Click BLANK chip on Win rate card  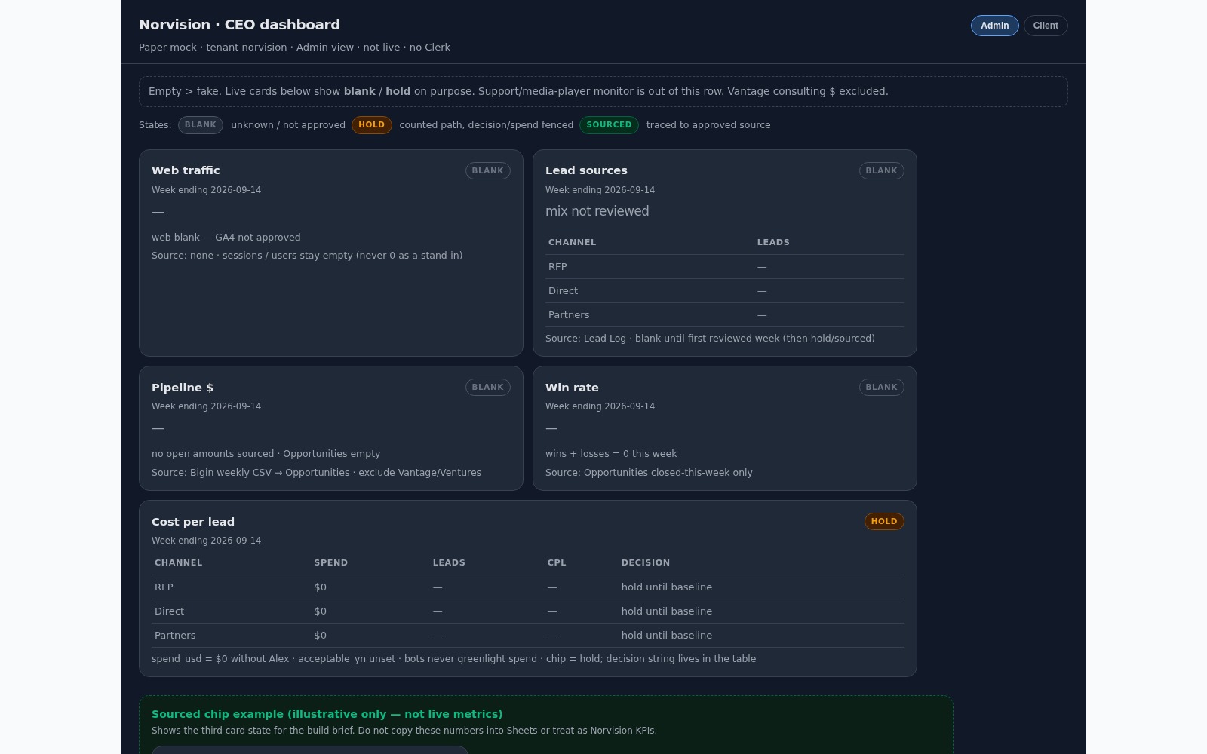coord(881,388)
